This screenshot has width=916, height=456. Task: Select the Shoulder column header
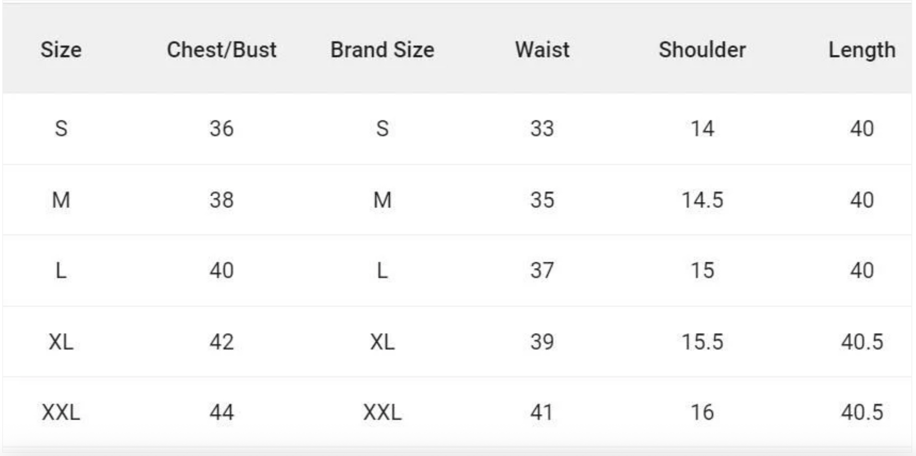tap(702, 50)
